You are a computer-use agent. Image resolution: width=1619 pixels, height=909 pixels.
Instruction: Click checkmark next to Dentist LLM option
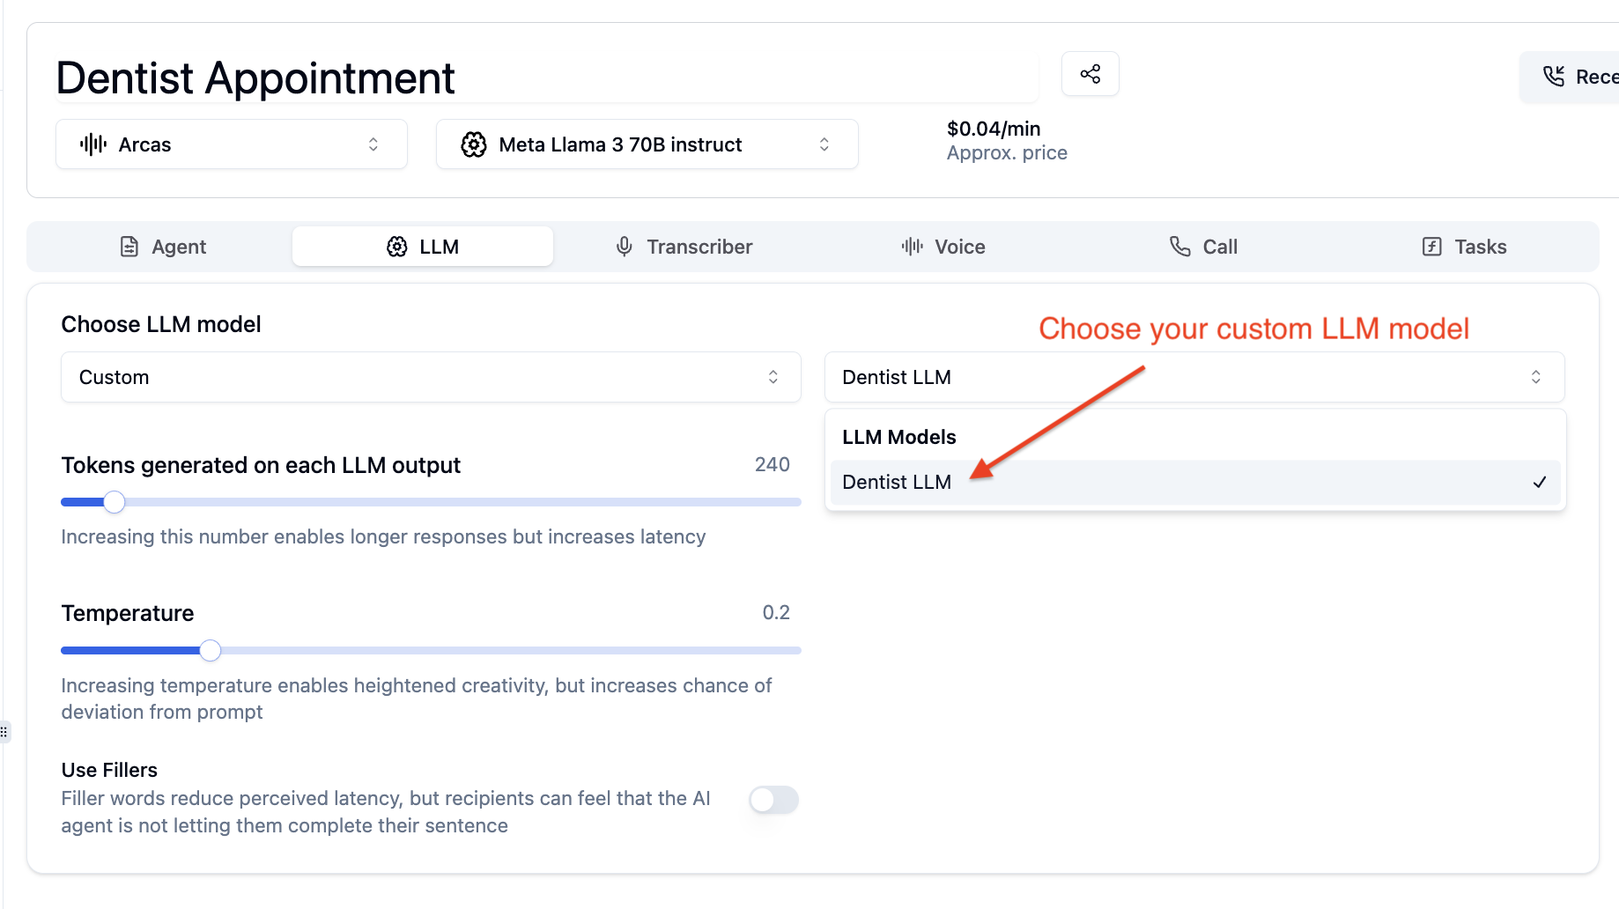(1540, 482)
